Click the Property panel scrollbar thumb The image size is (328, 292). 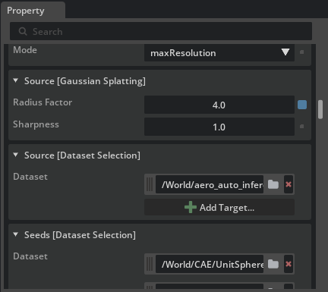click(x=320, y=109)
